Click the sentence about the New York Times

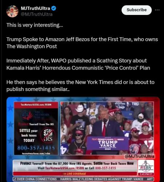[x=81, y=86]
